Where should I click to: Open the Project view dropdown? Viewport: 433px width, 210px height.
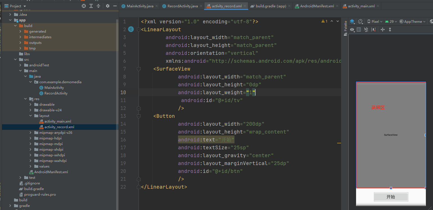coord(15,6)
